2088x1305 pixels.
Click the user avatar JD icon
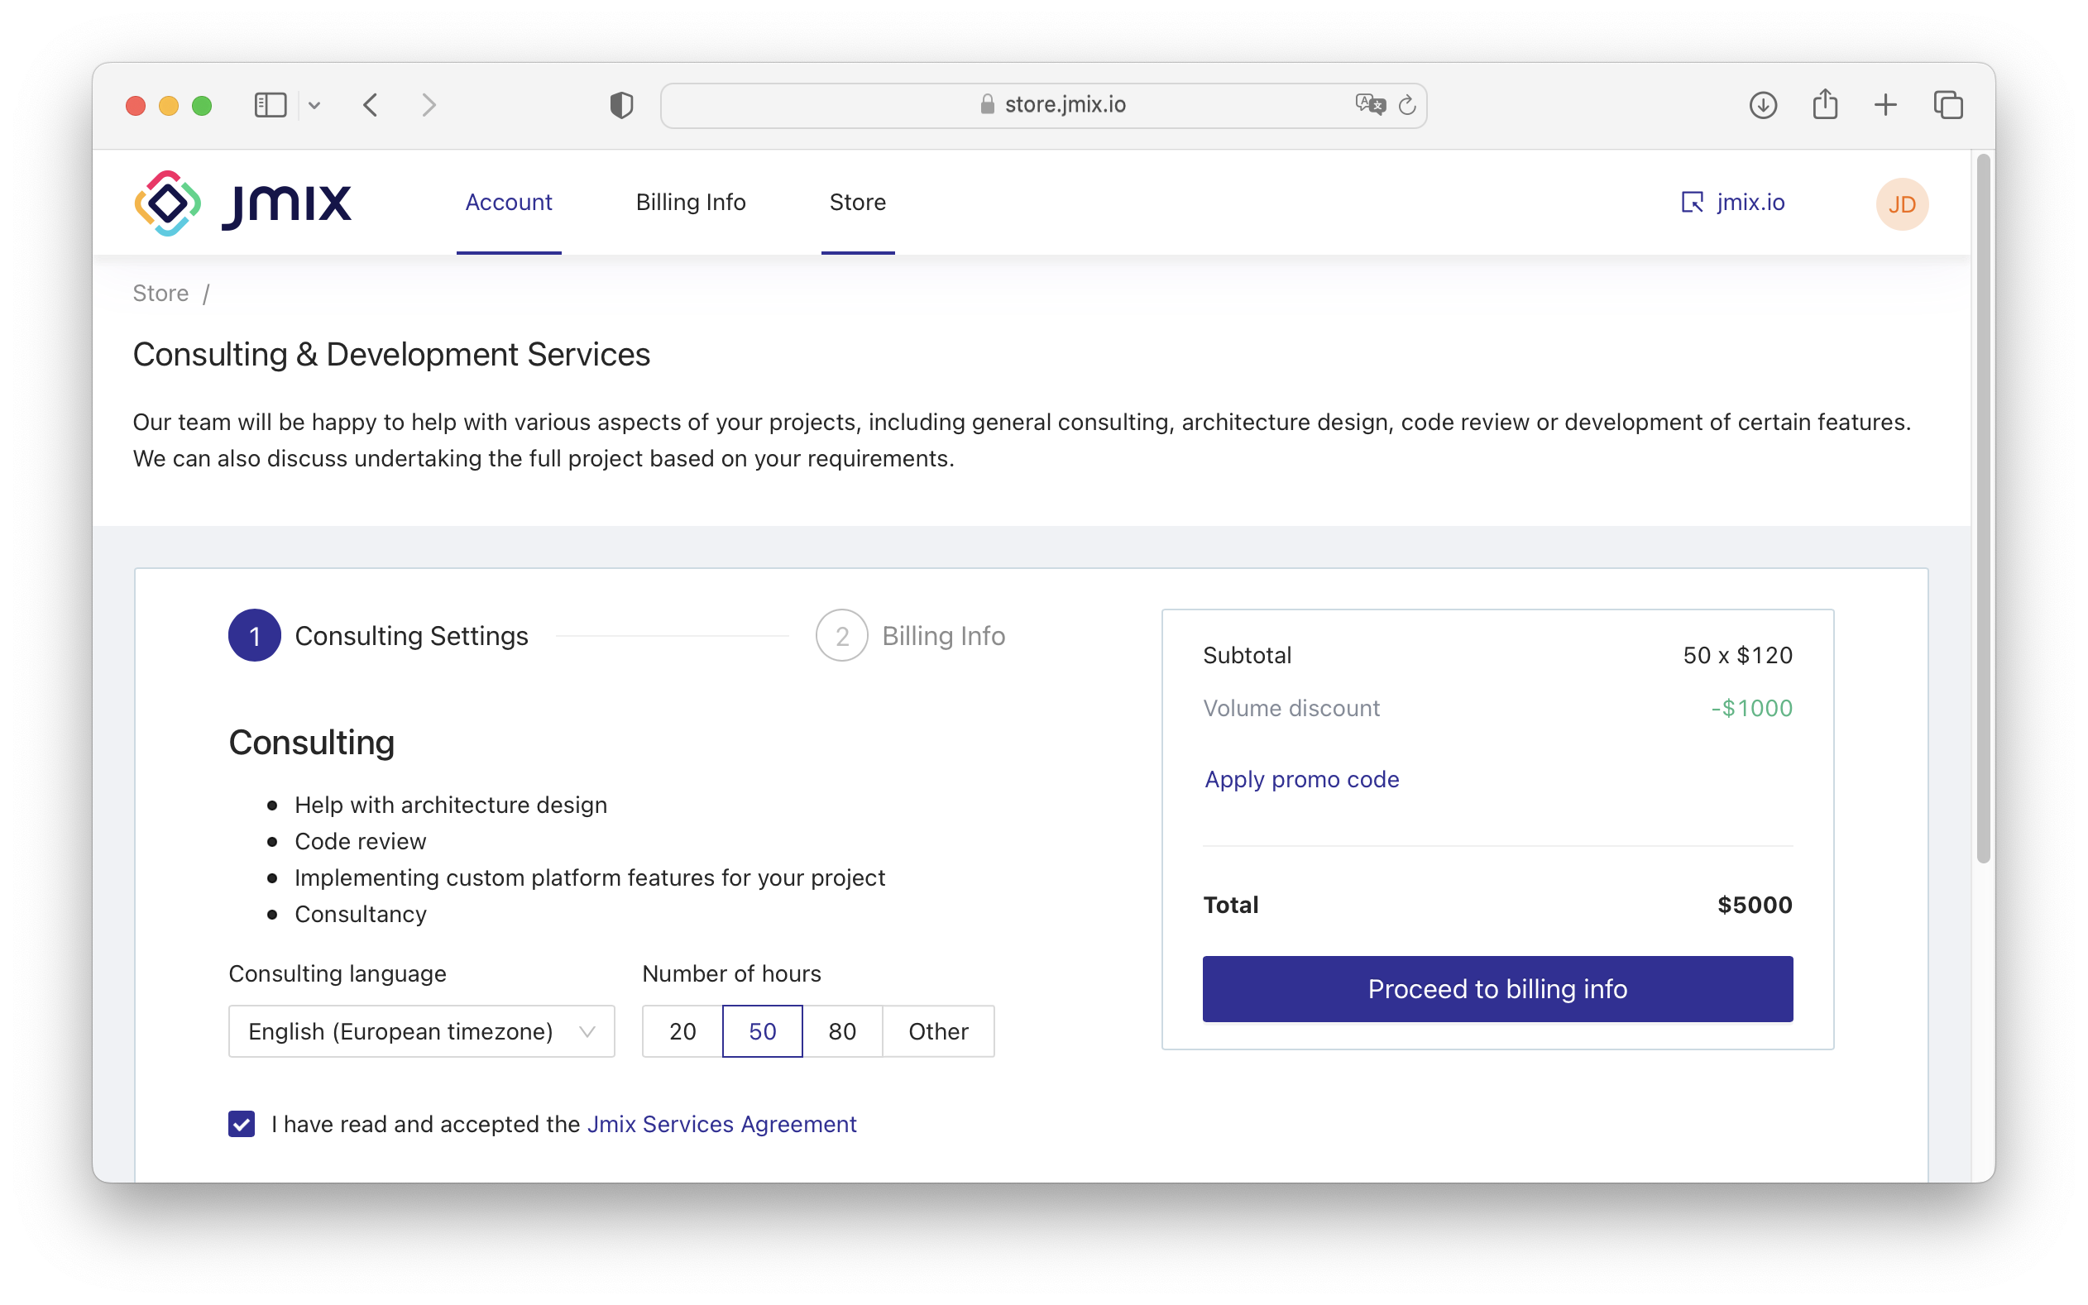point(1900,203)
